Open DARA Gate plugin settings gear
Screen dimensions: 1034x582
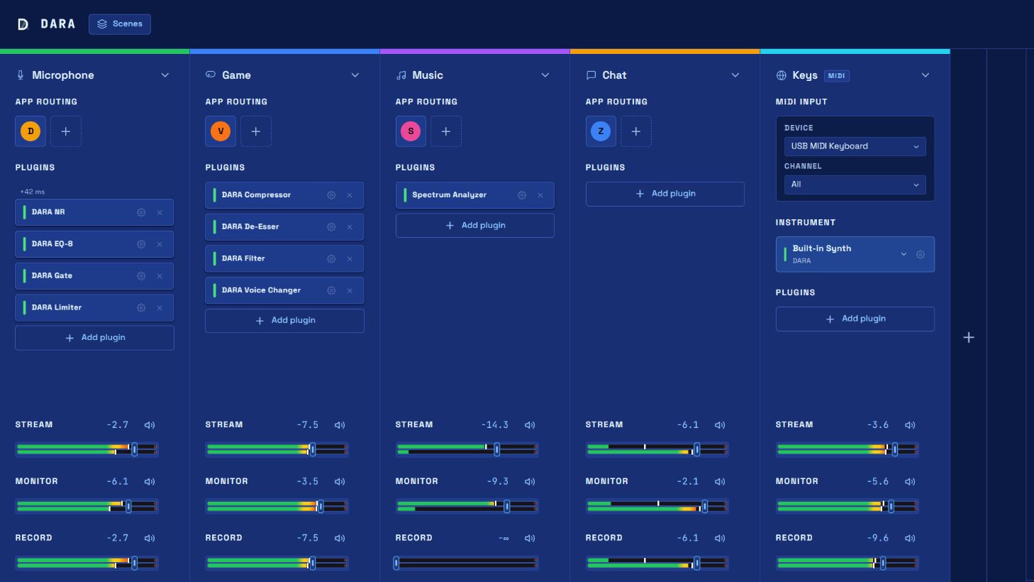(141, 276)
